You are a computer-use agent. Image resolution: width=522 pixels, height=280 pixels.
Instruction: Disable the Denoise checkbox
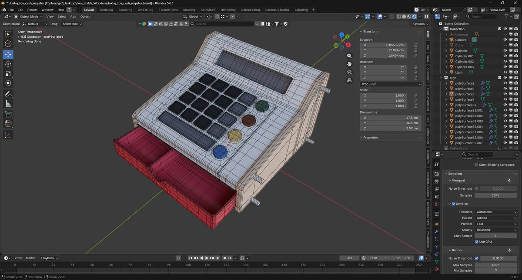(454, 204)
